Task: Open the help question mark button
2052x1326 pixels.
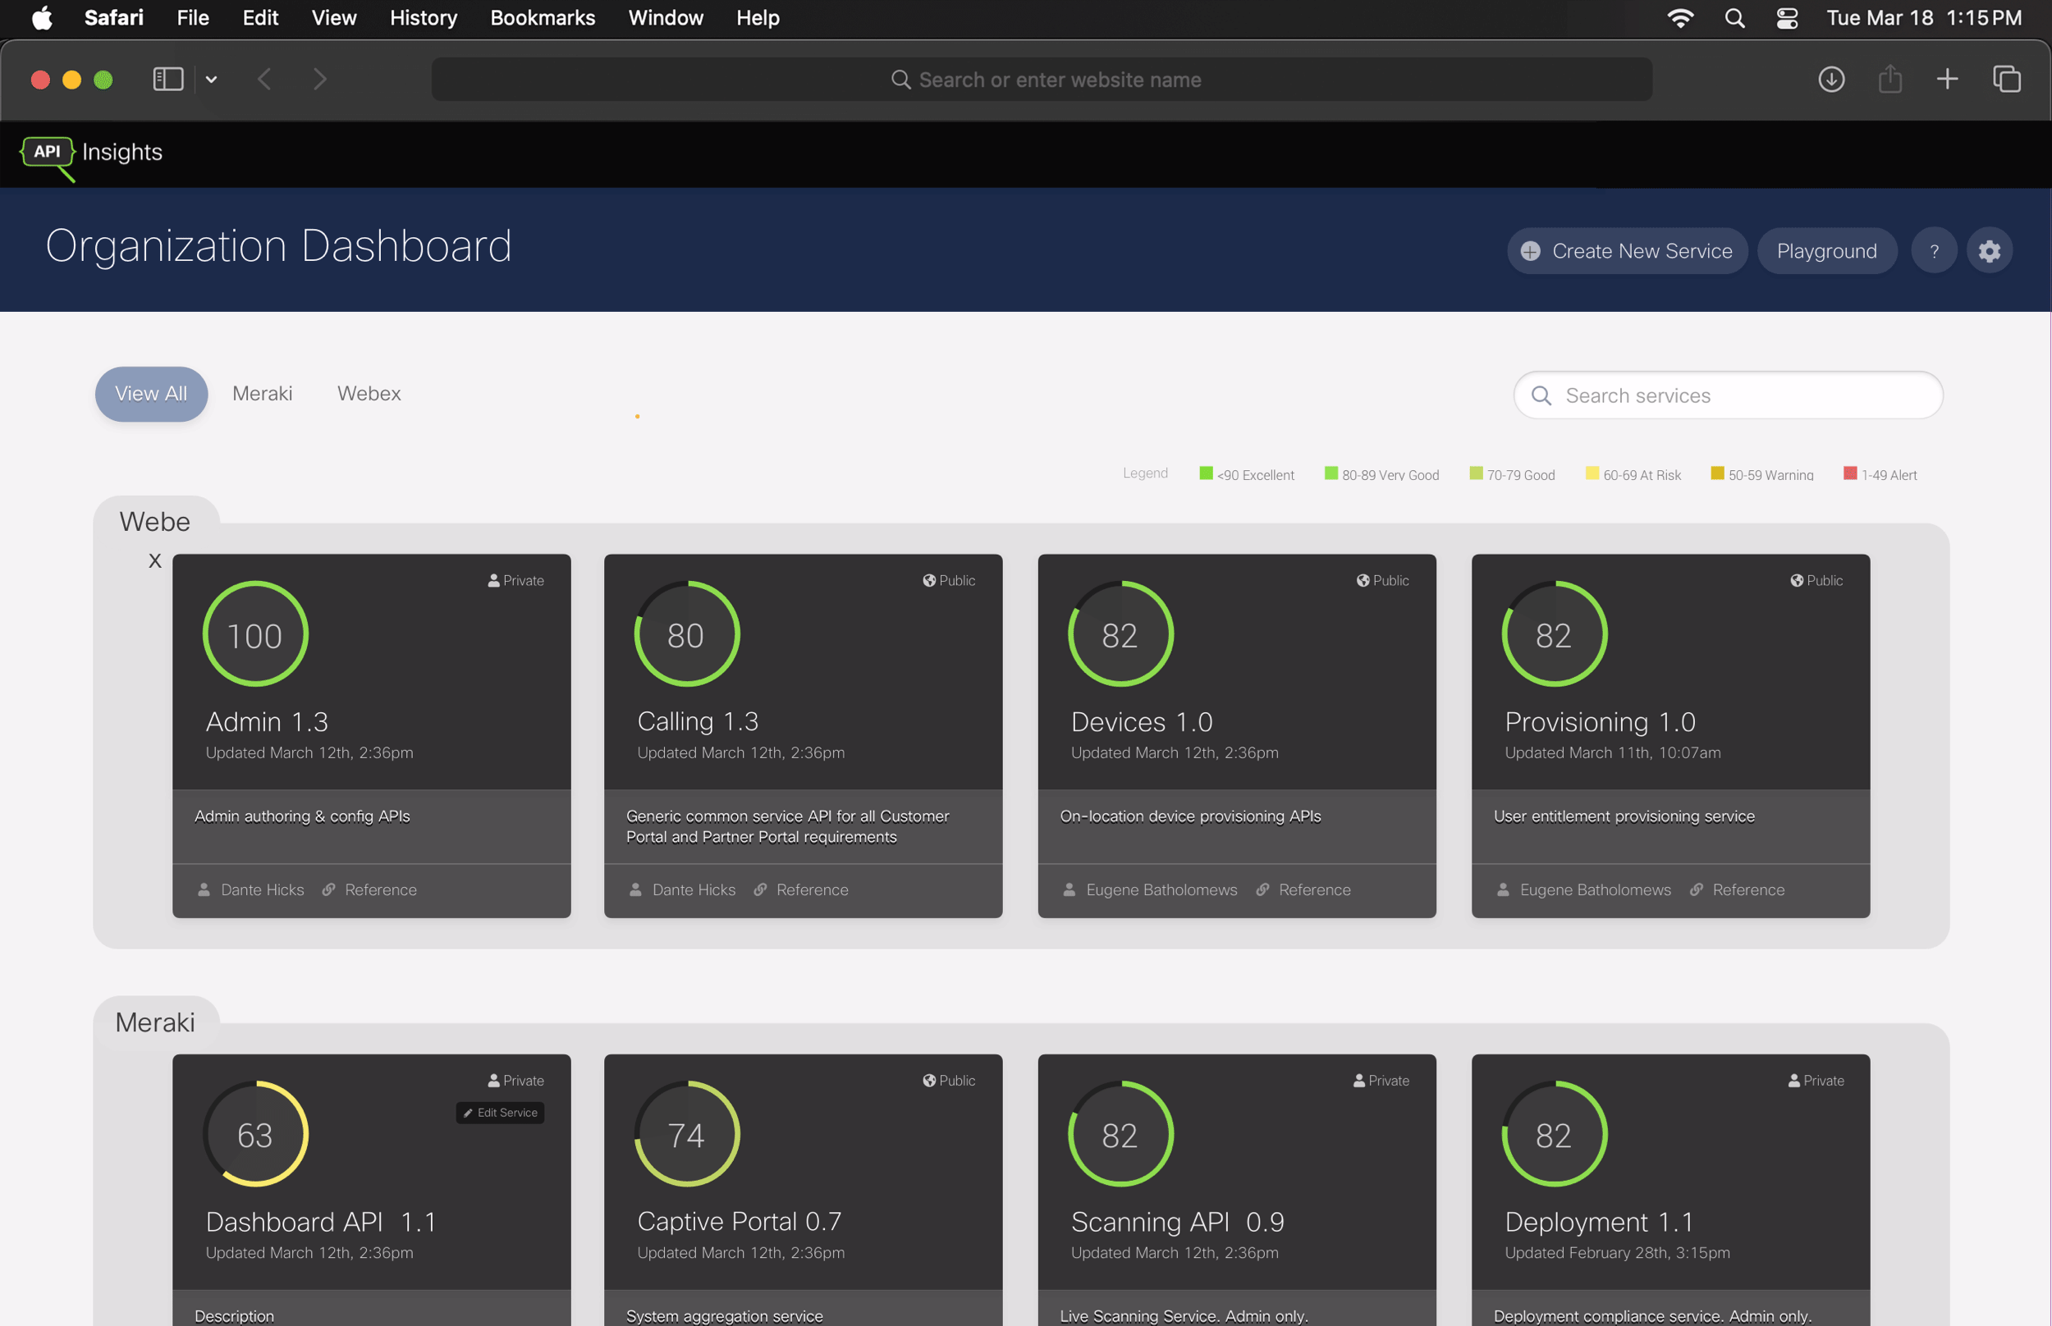Action: (x=1934, y=251)
